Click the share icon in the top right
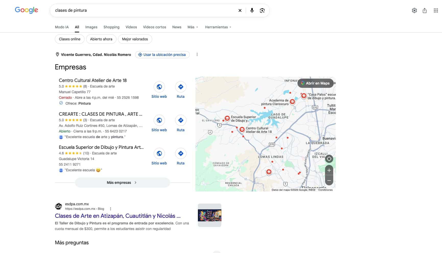Viewport: 442px width, 253px height. [x=424, y=10]
